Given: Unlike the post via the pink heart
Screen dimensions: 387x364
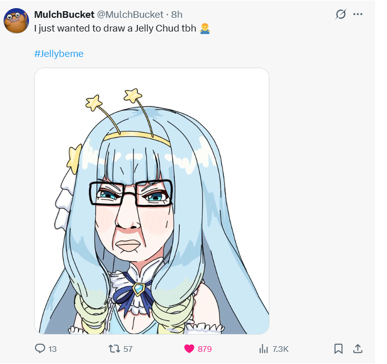Looking at the screenshot, I should [189, 349].
